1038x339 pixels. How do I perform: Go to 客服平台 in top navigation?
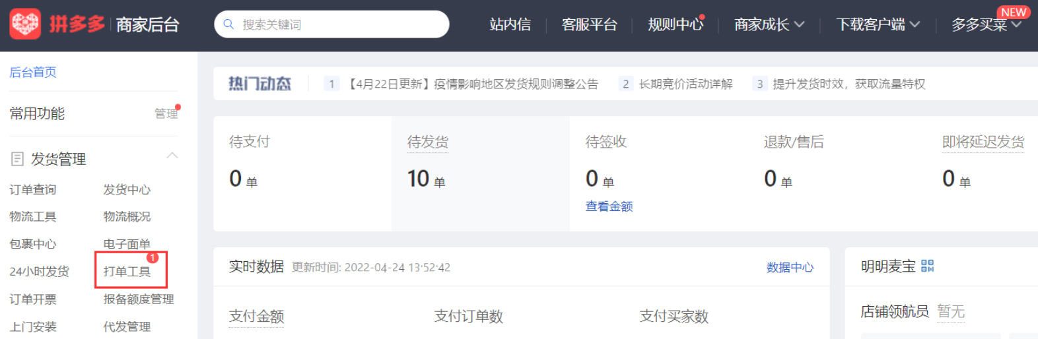pyautogui.click(x=589, y=25)
